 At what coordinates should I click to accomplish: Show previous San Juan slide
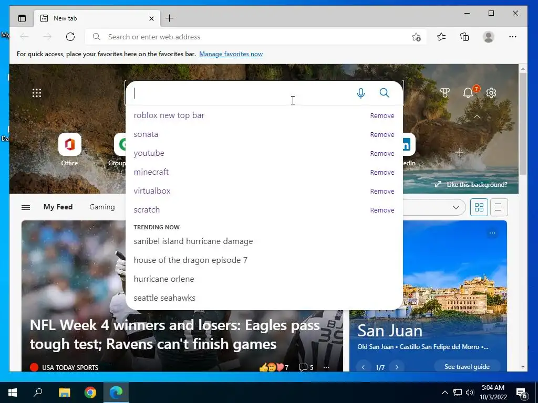(363, 367)
